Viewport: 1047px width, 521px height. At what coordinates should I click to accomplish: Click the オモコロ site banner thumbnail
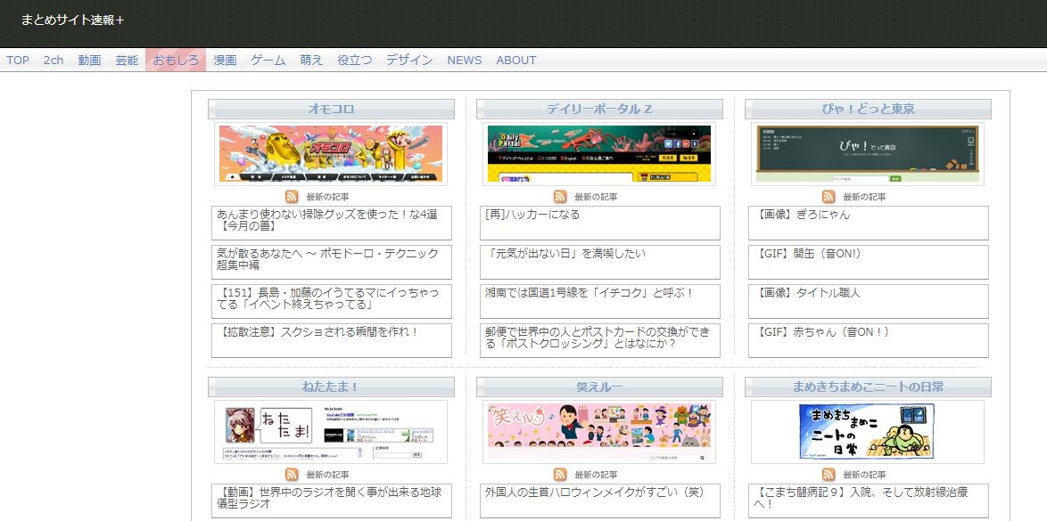point(331,153)
